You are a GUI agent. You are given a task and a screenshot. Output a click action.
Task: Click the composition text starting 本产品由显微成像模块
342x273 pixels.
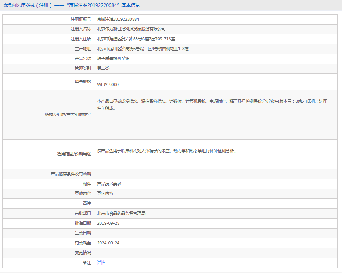pos(212,105)
